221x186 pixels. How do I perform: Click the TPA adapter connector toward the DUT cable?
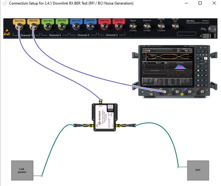click(126, 125)
